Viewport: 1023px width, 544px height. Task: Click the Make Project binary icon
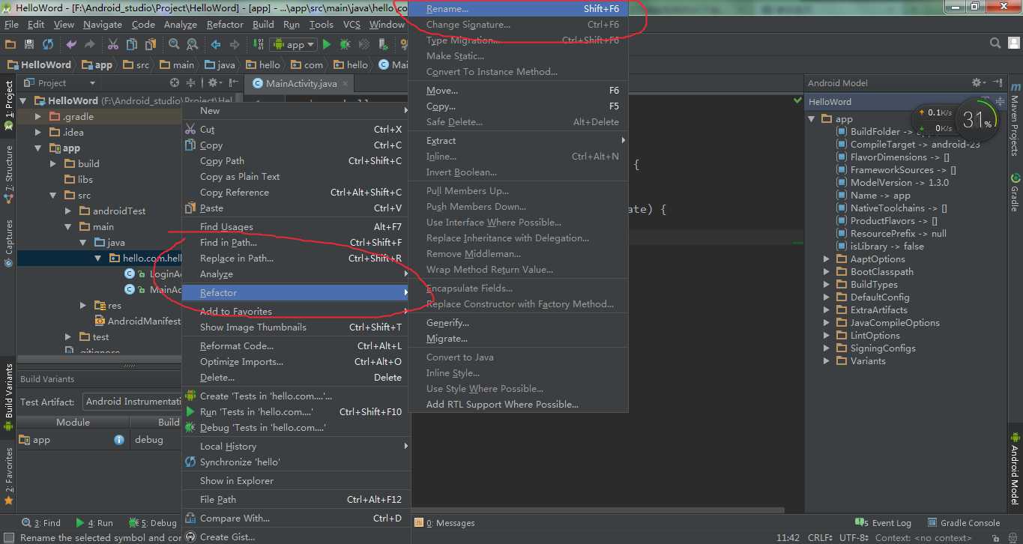click(x=258, y=45)
